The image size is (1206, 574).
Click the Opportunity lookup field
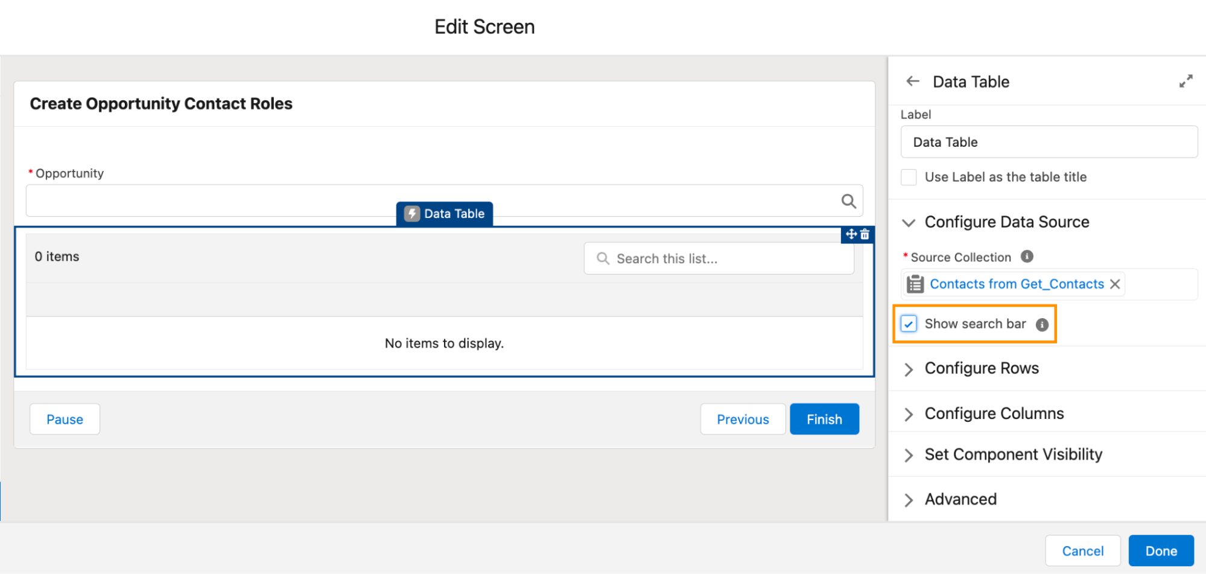tap(444, 200)
